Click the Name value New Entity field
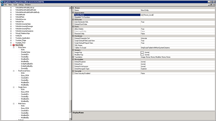The height and width of the screenshot is (121, 216). click(178, 10)
